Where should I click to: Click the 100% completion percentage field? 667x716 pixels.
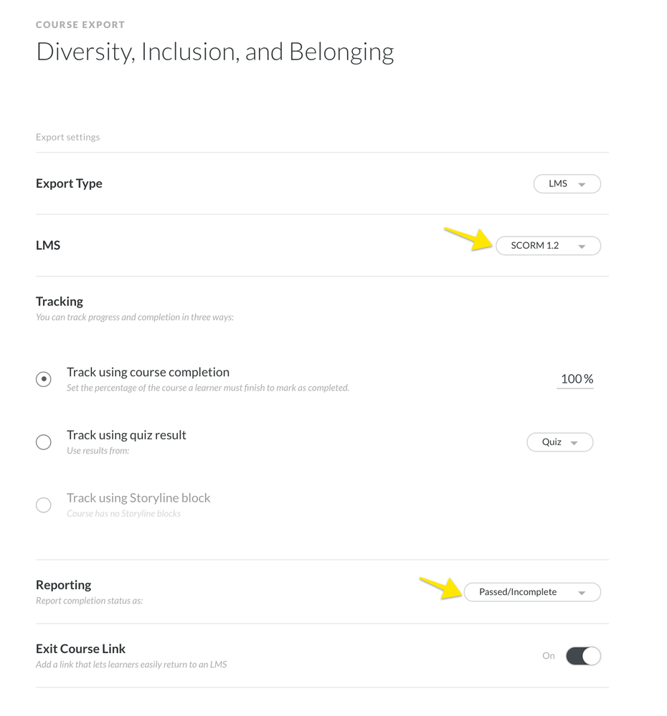coord(575,379)
